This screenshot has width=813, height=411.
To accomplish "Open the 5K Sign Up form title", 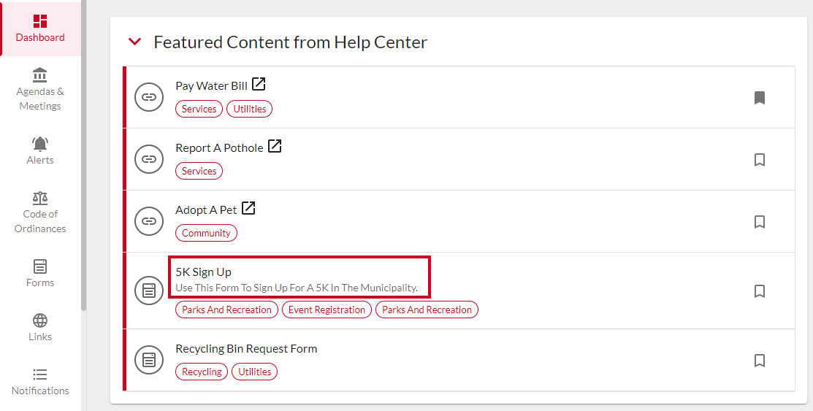I will point(203,272).
